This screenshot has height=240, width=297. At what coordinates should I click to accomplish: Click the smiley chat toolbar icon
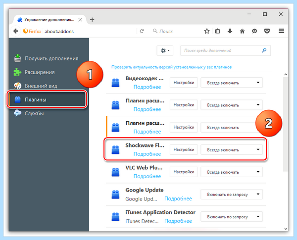point(254,31)
